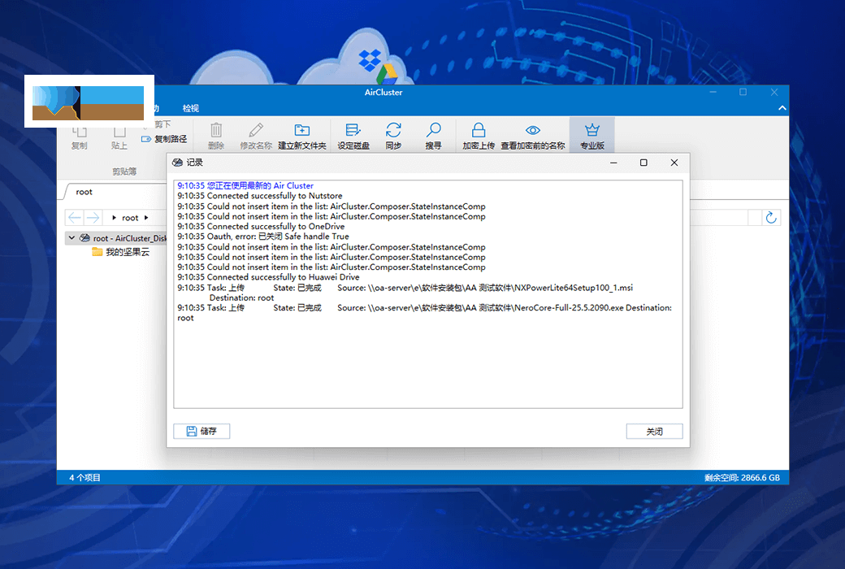Viewport: 845px width, 569px height.
Task: Expand breadcrumb arrow before root
Action: pos(114,218)
